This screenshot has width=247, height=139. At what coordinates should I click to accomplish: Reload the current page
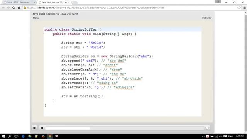point(14,8)
